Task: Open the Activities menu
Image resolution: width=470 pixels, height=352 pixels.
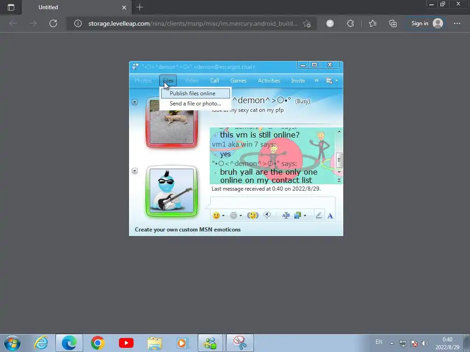Action: [x=269, y=81]
